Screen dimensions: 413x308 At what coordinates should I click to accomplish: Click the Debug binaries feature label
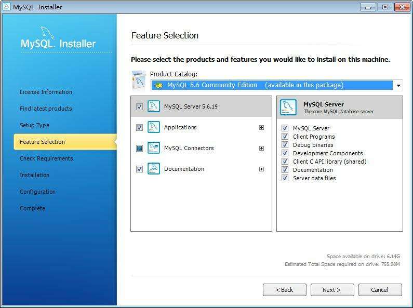pos(313,145)
